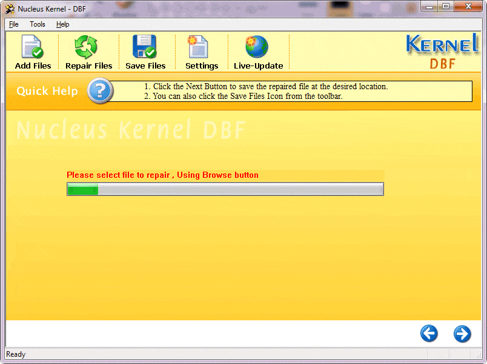Minimize the Nucleus Kernel window

pyautogui.click(x=429, y=6)
